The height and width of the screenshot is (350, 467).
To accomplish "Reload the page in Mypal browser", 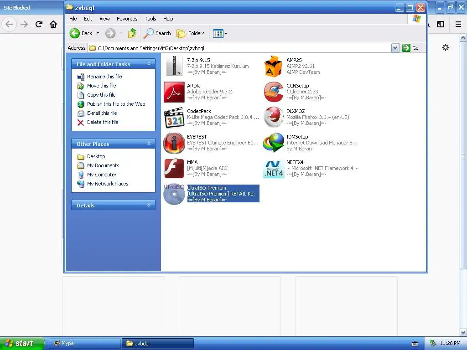I will pyautogui.click(x=39, y=24).
